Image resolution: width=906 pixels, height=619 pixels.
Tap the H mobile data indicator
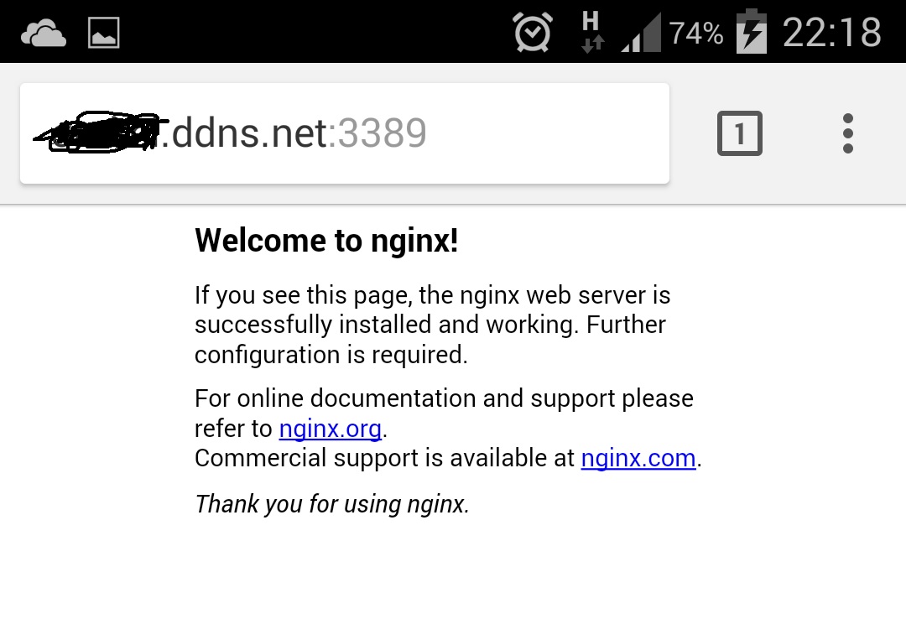point(591,32)
